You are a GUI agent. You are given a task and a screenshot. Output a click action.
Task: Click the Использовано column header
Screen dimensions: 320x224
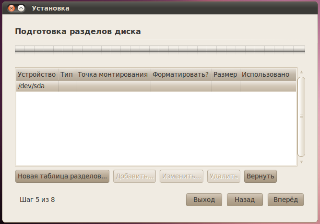coord(268,74)
